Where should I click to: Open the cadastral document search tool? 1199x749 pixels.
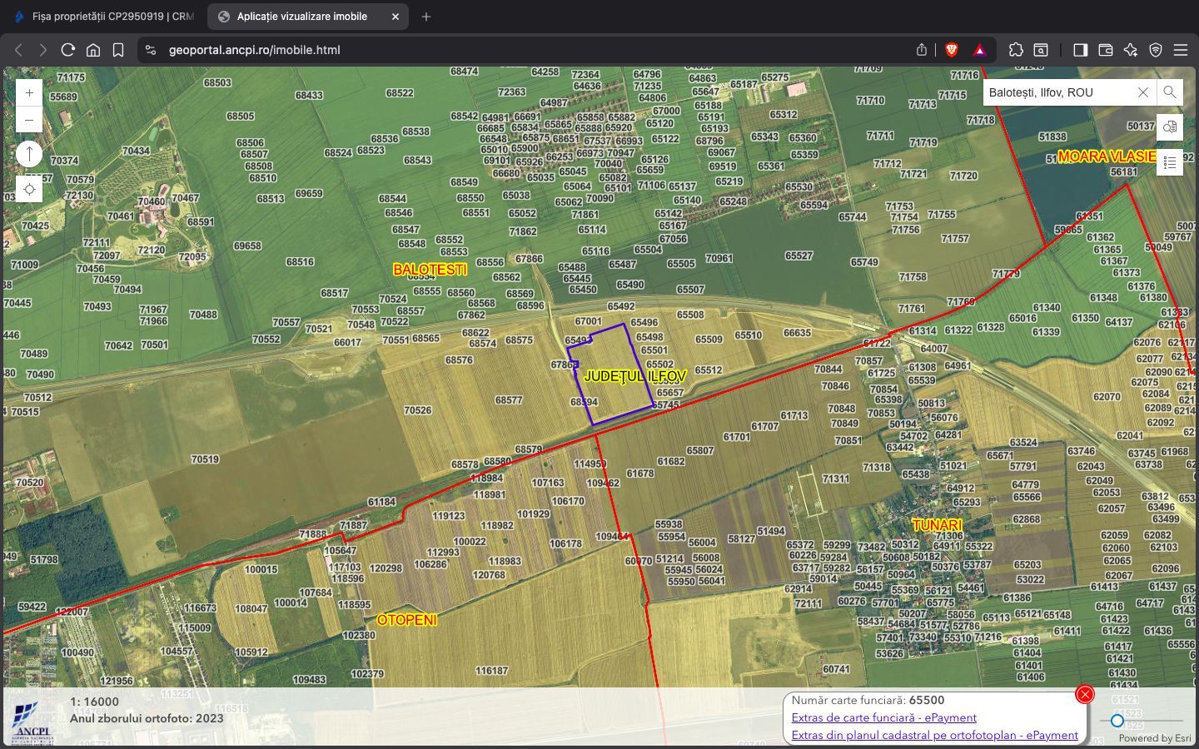pyautogui.click(x=1170, y=127)
